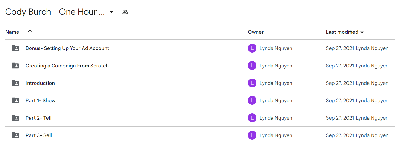Viewport: 395px width, 162px height.
Task: Click the folder icon beside Part 3- Sell
Action: (15, 135)
